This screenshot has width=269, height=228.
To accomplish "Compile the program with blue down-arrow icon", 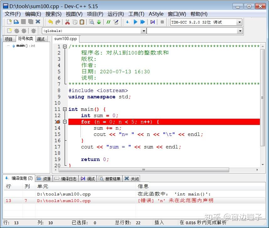I will (128, 22).
